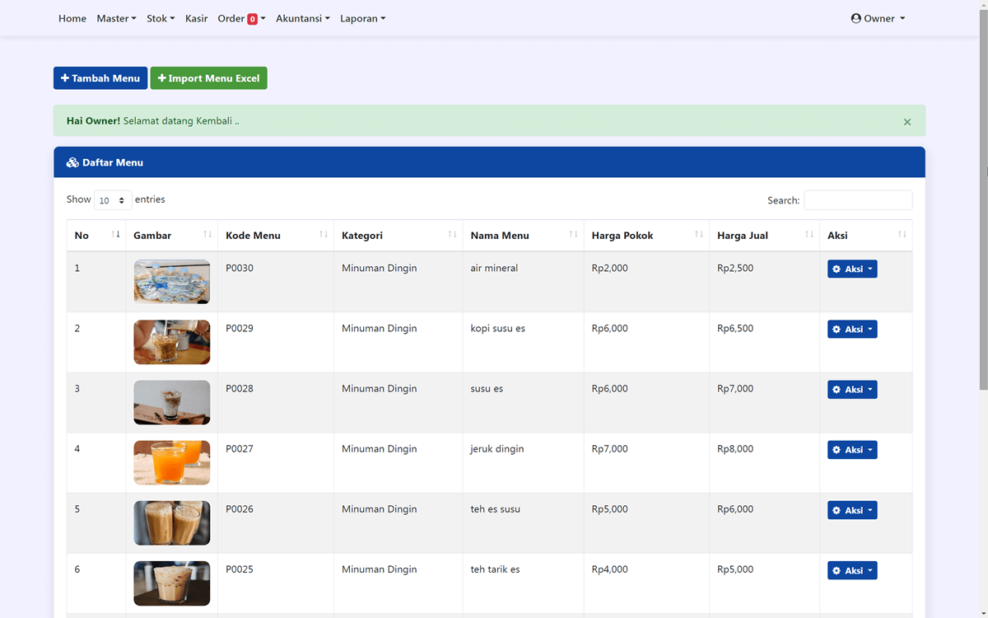This screenshot has height=618, width=988.
Task: Open the Kasir page from navbar
Action: 196,18
